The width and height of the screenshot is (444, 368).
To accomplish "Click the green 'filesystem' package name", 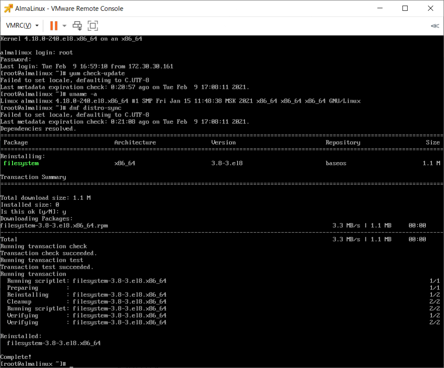I will 21,163.
